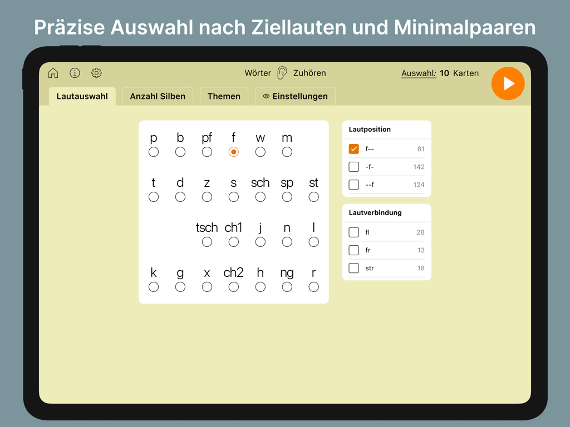
Task: Check the --f final position checkbox
Action: 353,185
